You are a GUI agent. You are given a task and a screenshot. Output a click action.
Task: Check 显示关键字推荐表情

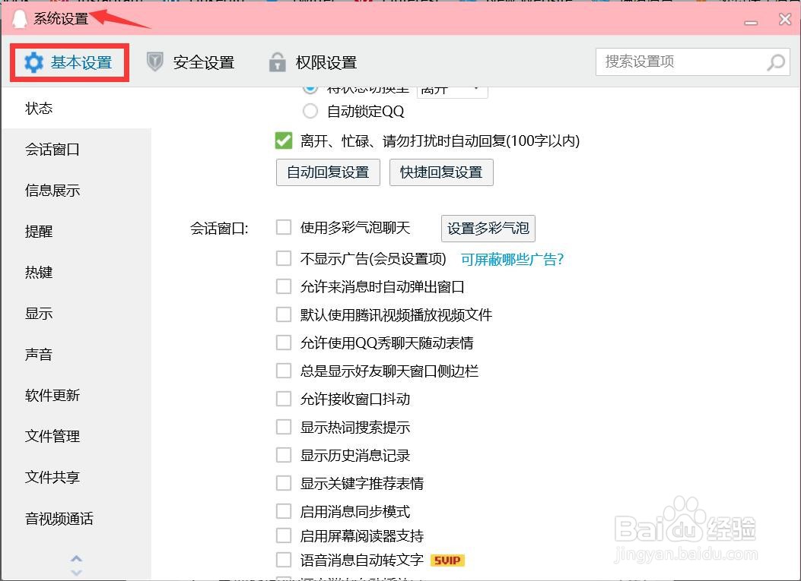(284, 483)
